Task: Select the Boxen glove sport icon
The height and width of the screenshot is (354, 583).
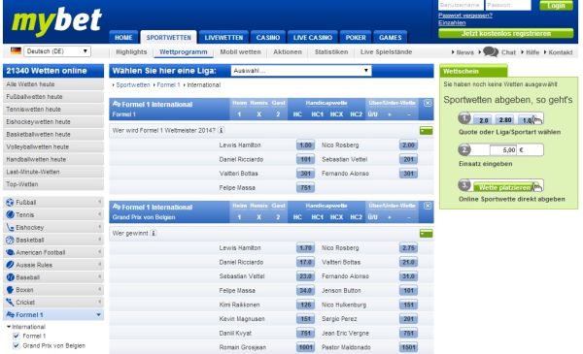Action: tap(10, 290)
